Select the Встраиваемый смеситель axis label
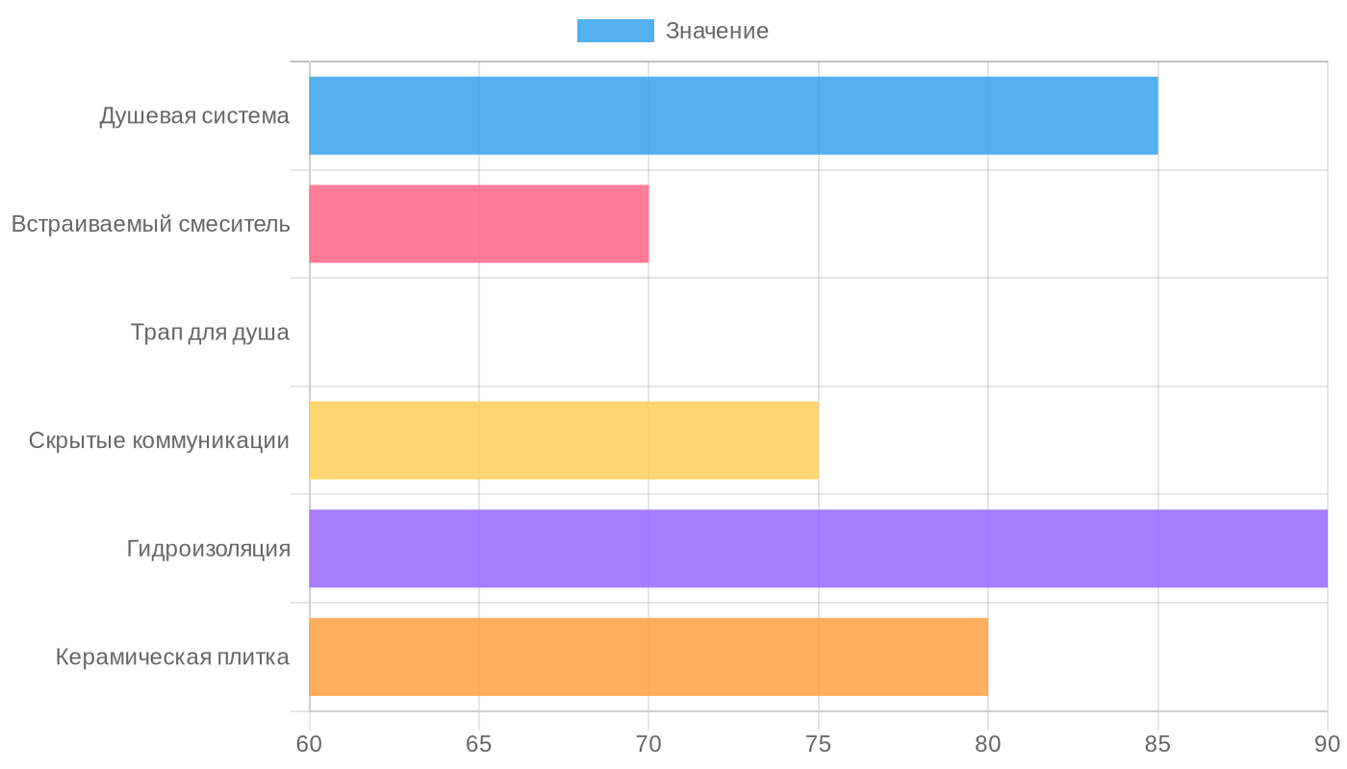This screenshot has height=769, width=1347. pyautogui.click(x=151, y=225)
